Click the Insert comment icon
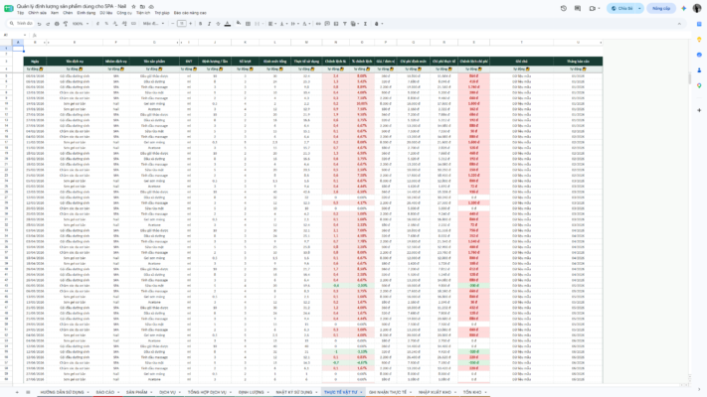 click(327, 24)
